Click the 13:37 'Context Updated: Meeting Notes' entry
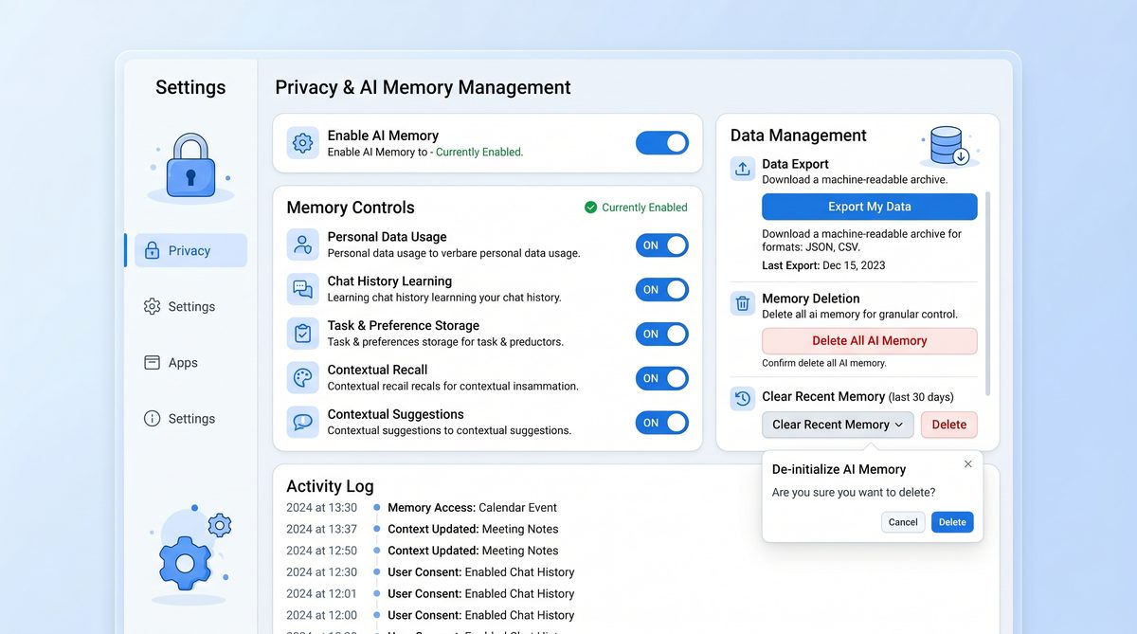1137x634 pixels. click(x=473, y=529)
